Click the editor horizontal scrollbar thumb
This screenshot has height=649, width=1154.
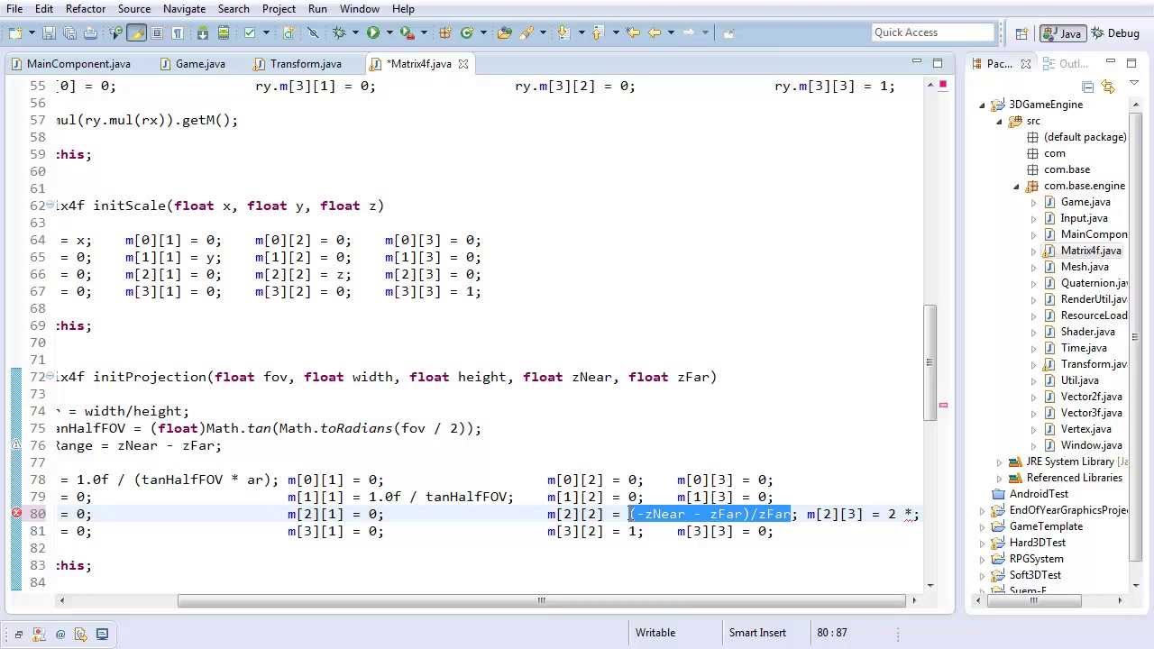(x=541, y=600)
